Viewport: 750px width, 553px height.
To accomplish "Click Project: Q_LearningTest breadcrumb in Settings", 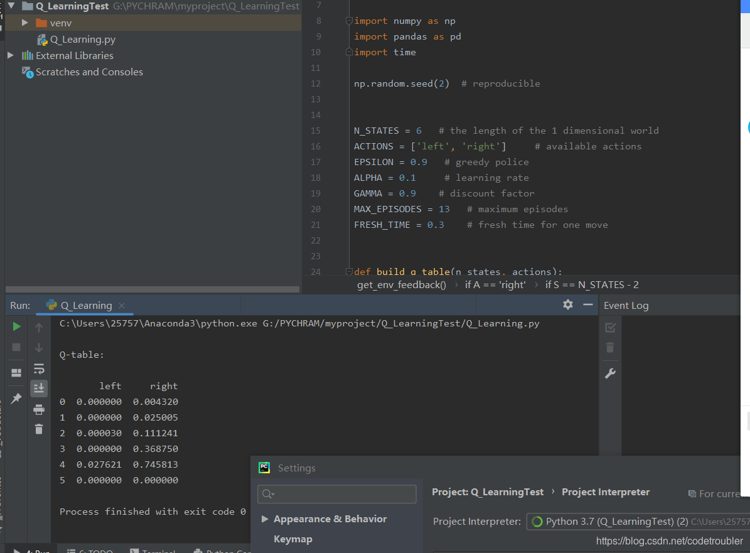I will point(488,492).
